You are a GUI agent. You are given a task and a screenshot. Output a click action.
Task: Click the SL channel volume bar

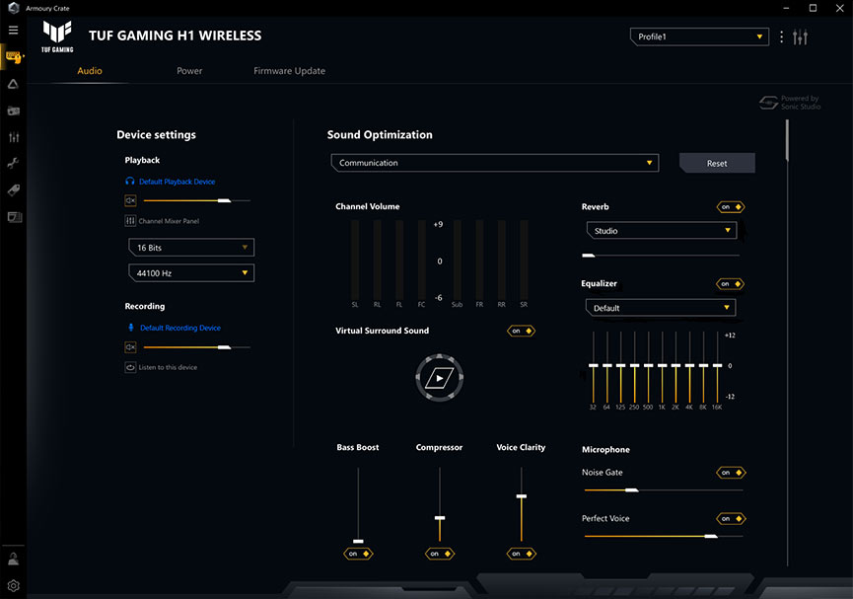coord(355,260)
